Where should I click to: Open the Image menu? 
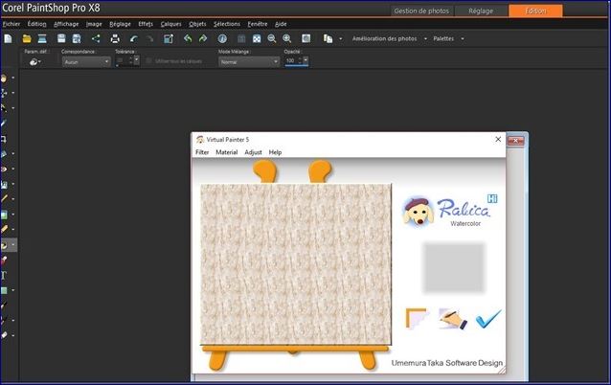click(94, 24)
